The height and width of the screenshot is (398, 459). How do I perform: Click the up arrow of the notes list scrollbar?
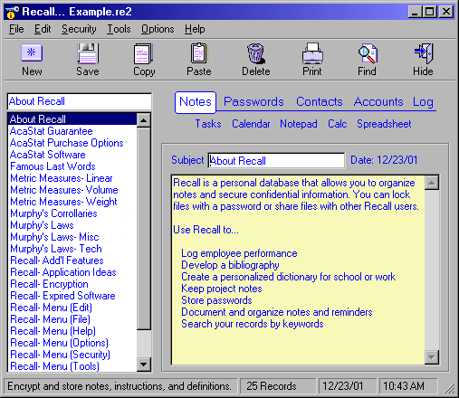pos(144,120)
